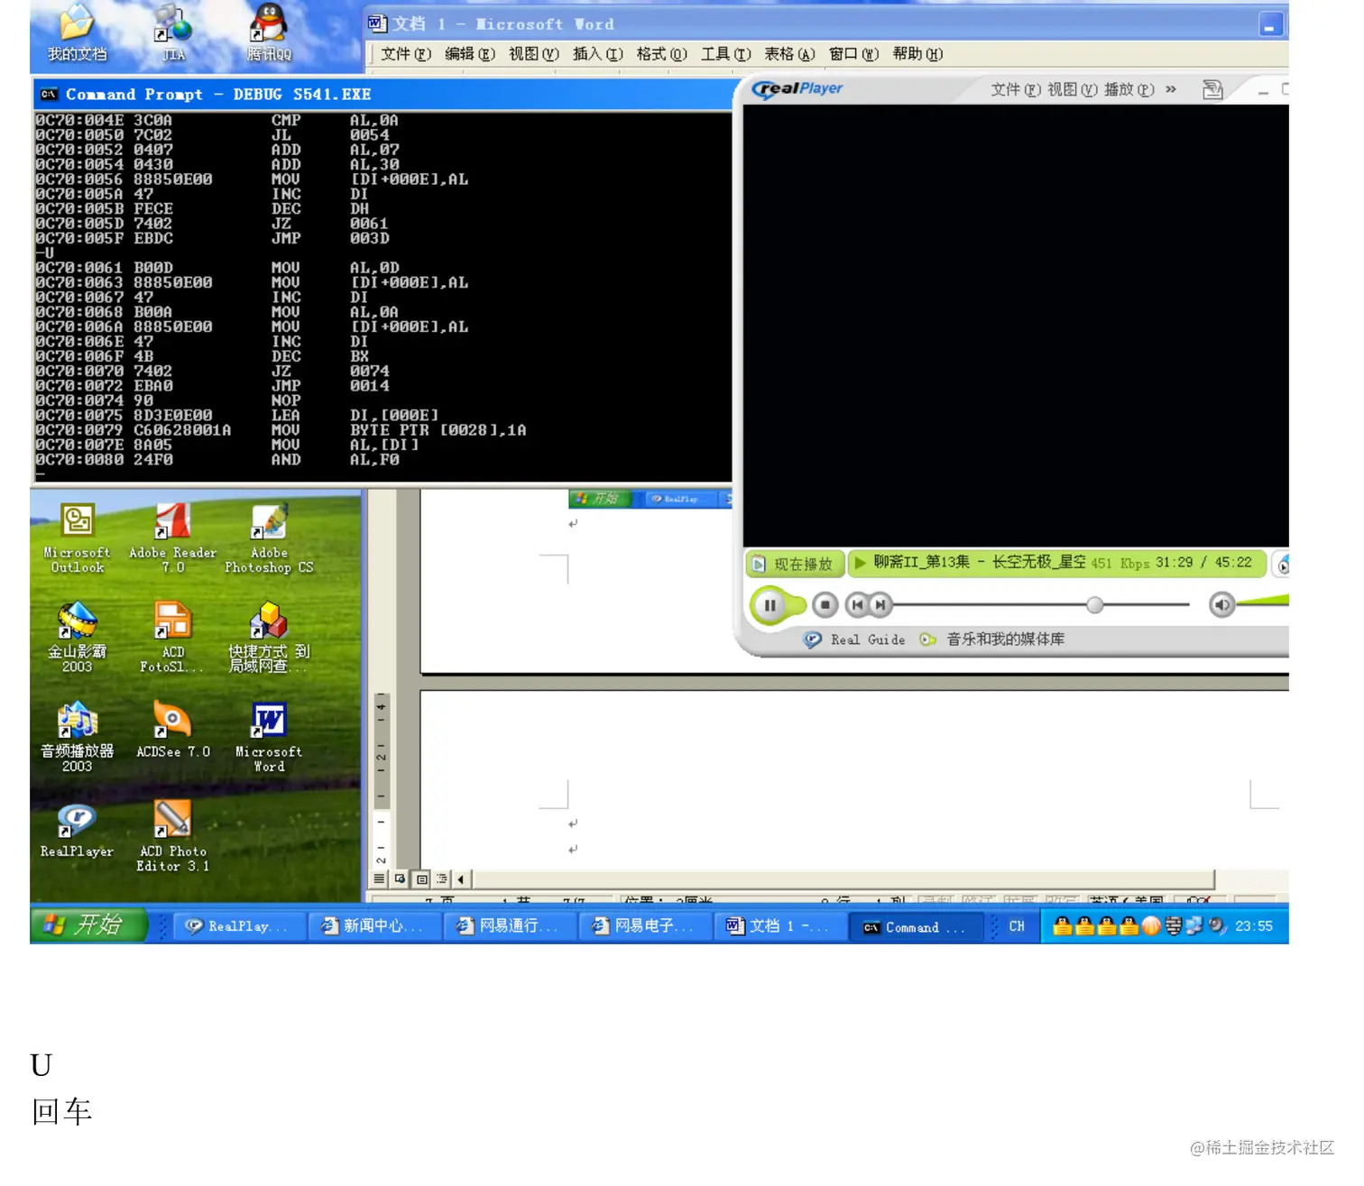Image resolution: width=1364 pixels, height=1186 pixels.
Task: Pause playback in RealPlayer
Action: 770,605
